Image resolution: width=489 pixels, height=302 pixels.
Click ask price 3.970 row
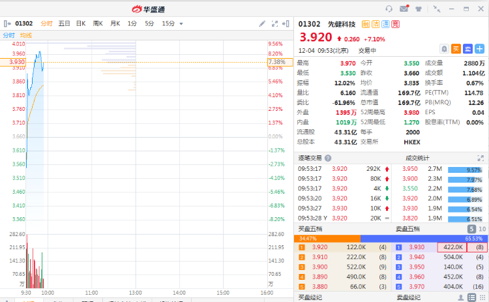439,287
